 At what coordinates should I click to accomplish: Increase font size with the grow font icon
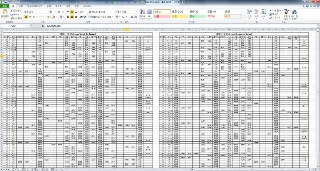pos(59,12)
